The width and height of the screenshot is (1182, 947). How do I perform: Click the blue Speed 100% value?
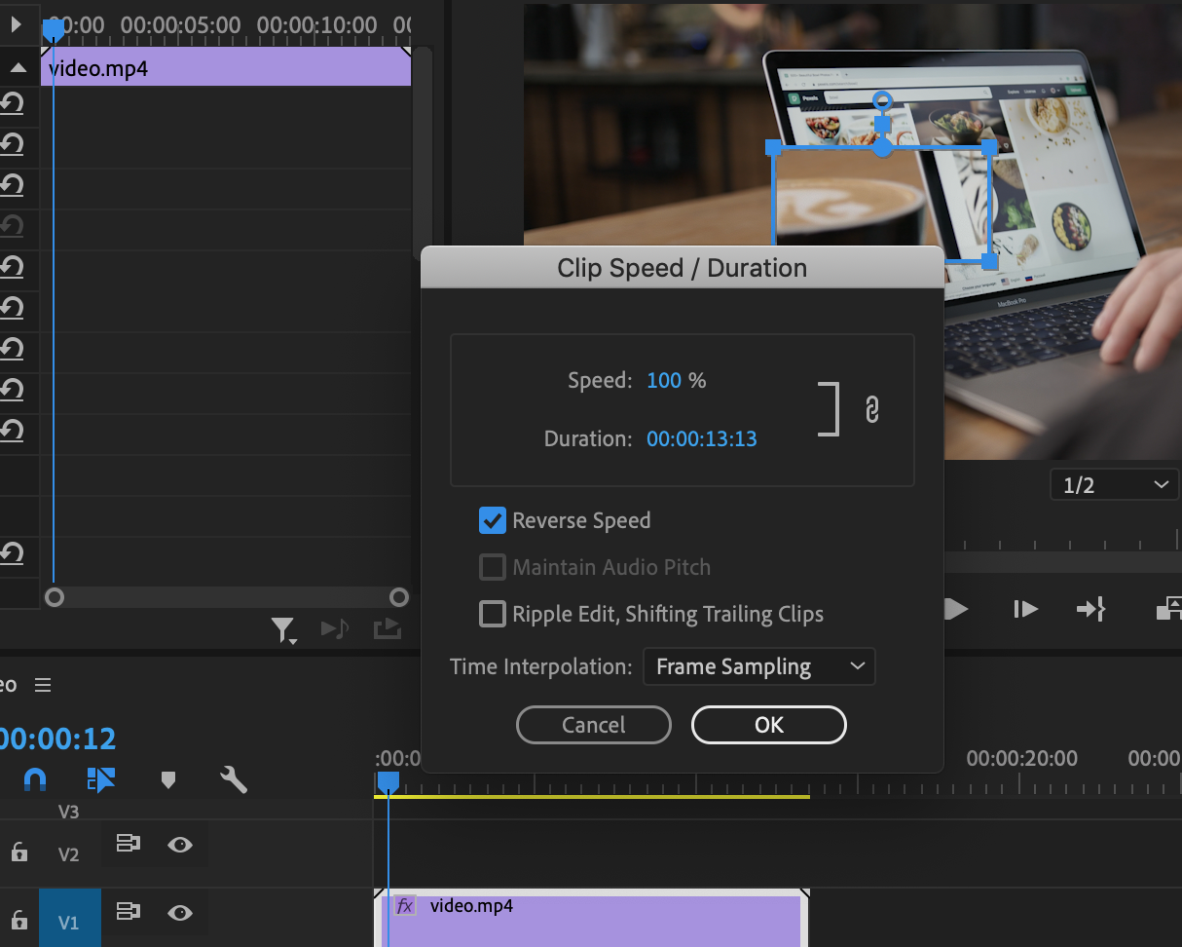tap(676, 380)
